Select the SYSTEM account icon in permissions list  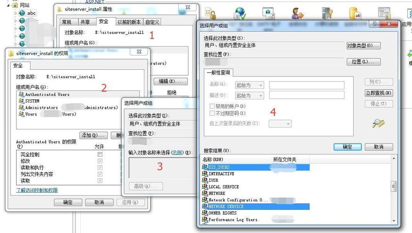click(21, 101)
